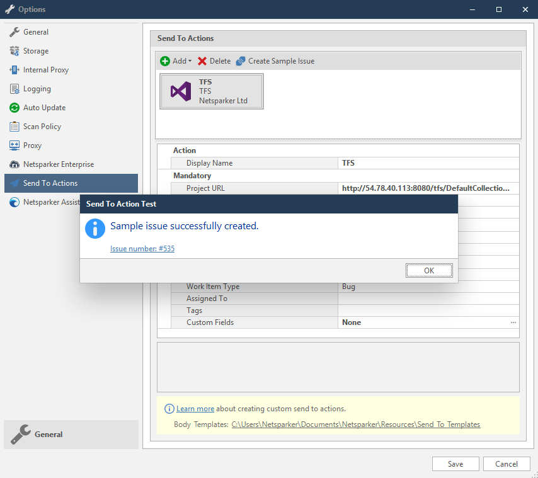The image size is (538, 478).
Task: Select the Storage settings icon
Action: [x=14, y=50]
